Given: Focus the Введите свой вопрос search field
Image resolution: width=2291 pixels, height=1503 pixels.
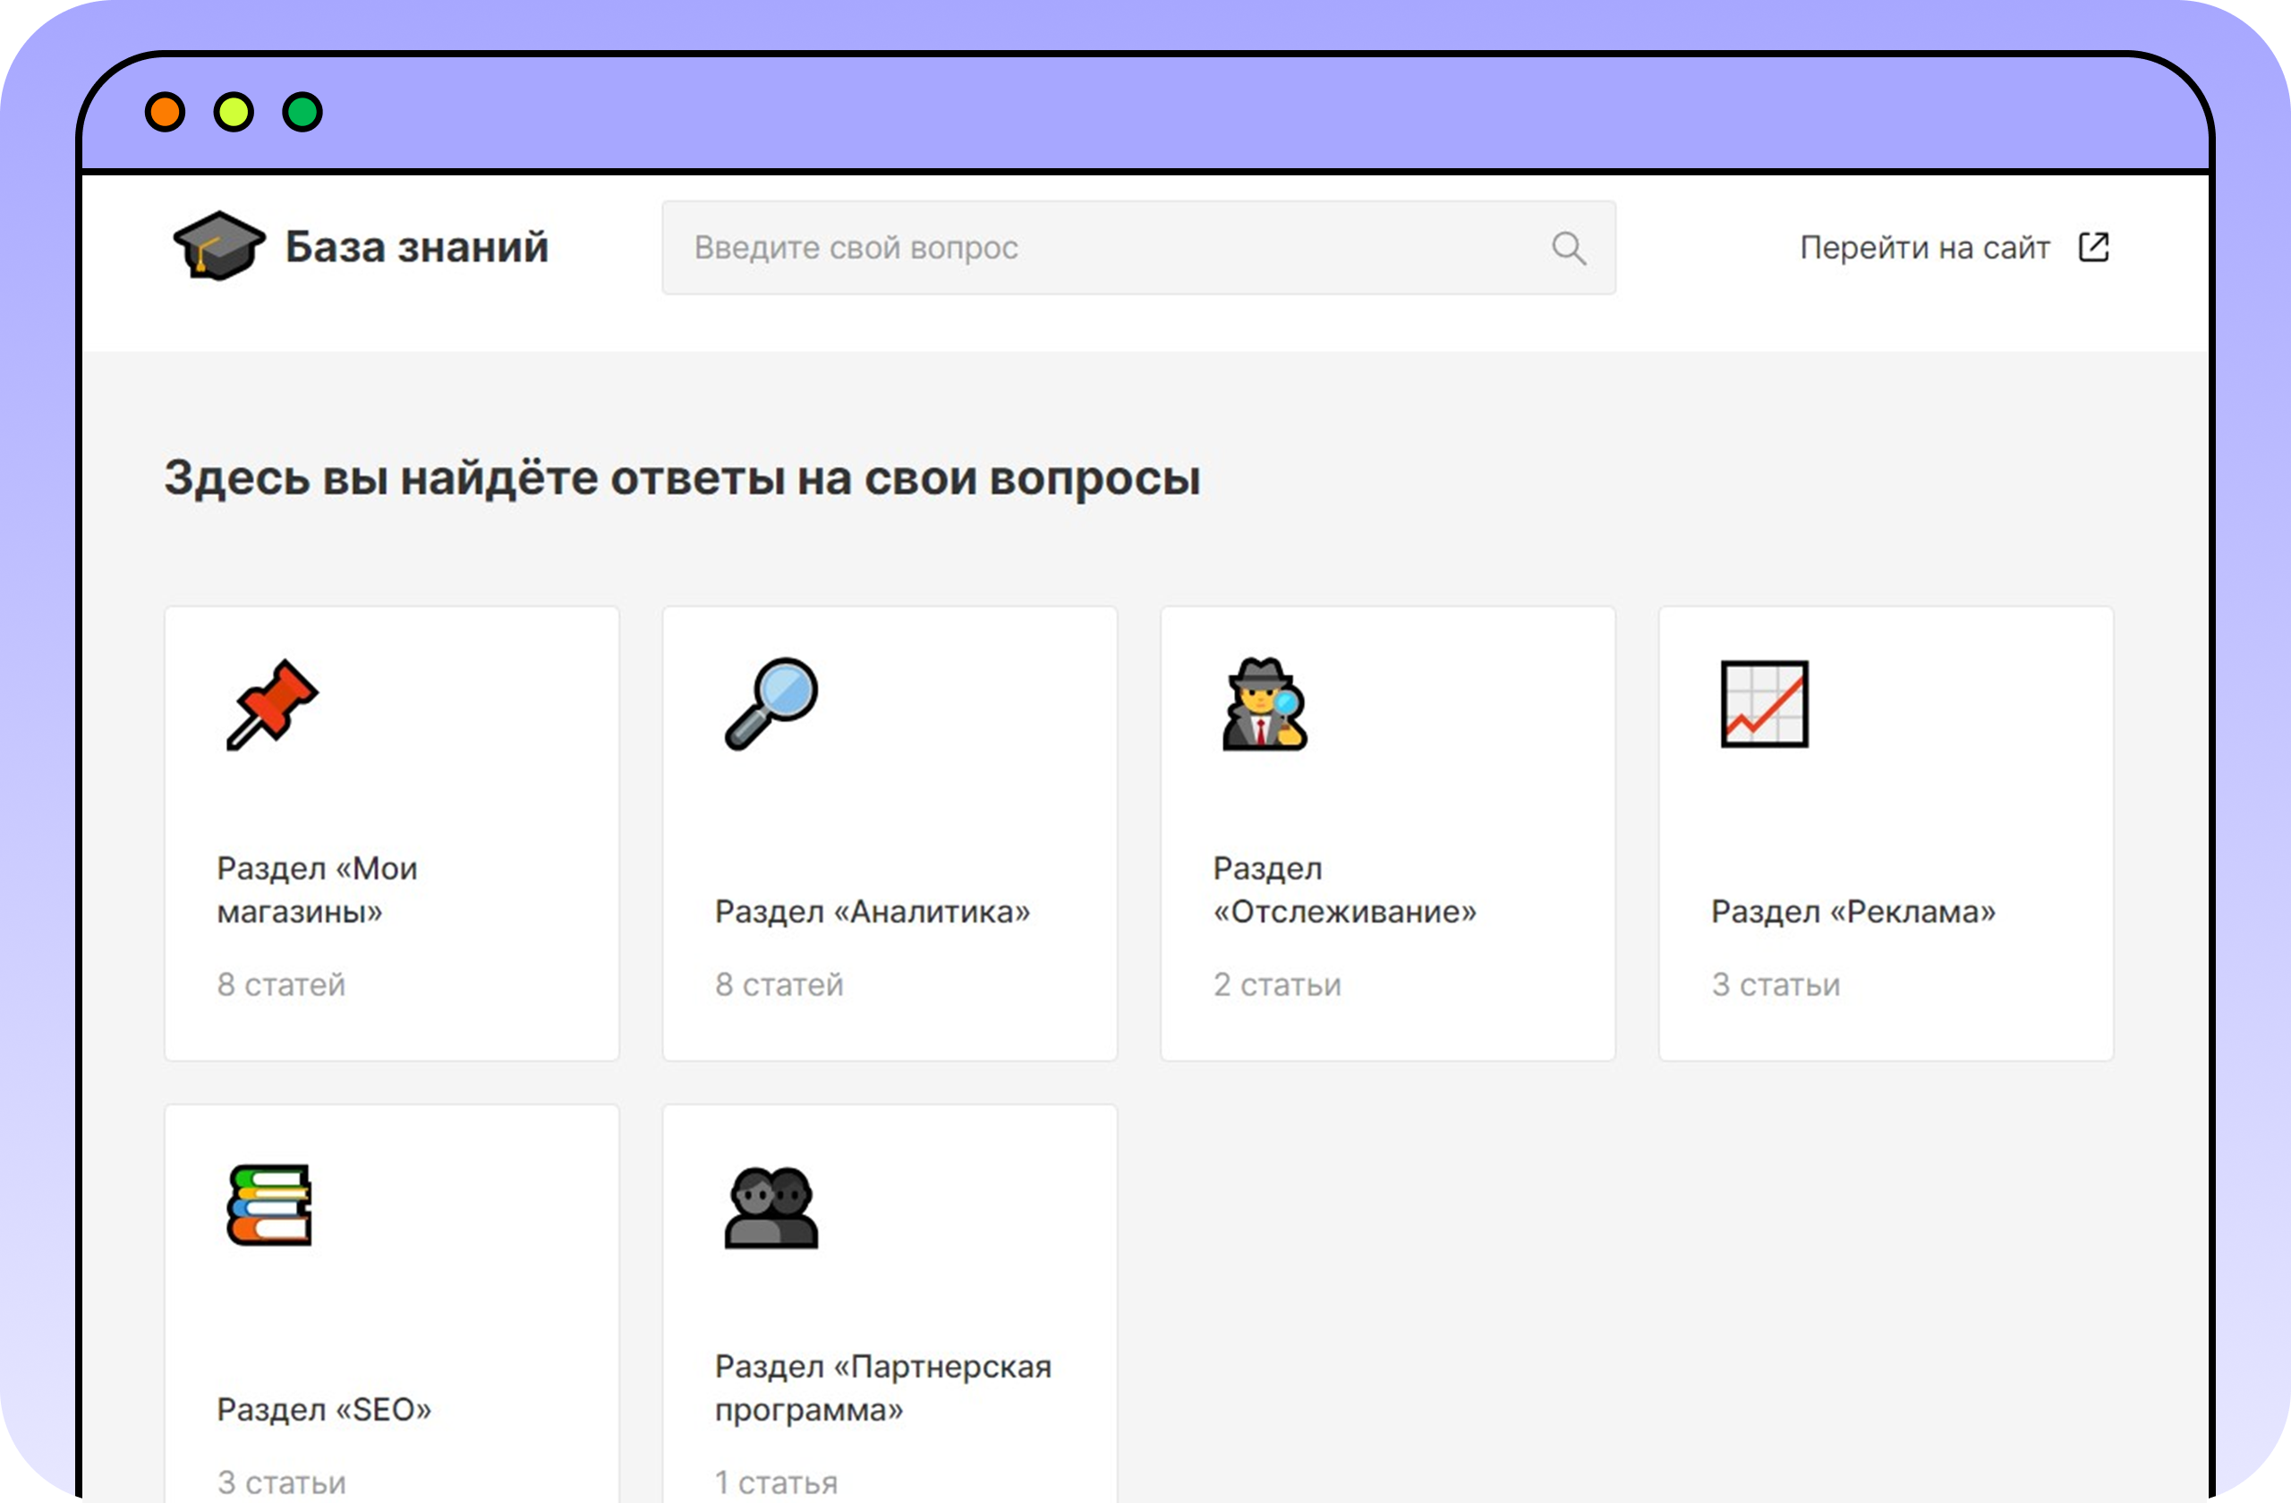Looking at the screenshot, I should [x=1138, y=247].
